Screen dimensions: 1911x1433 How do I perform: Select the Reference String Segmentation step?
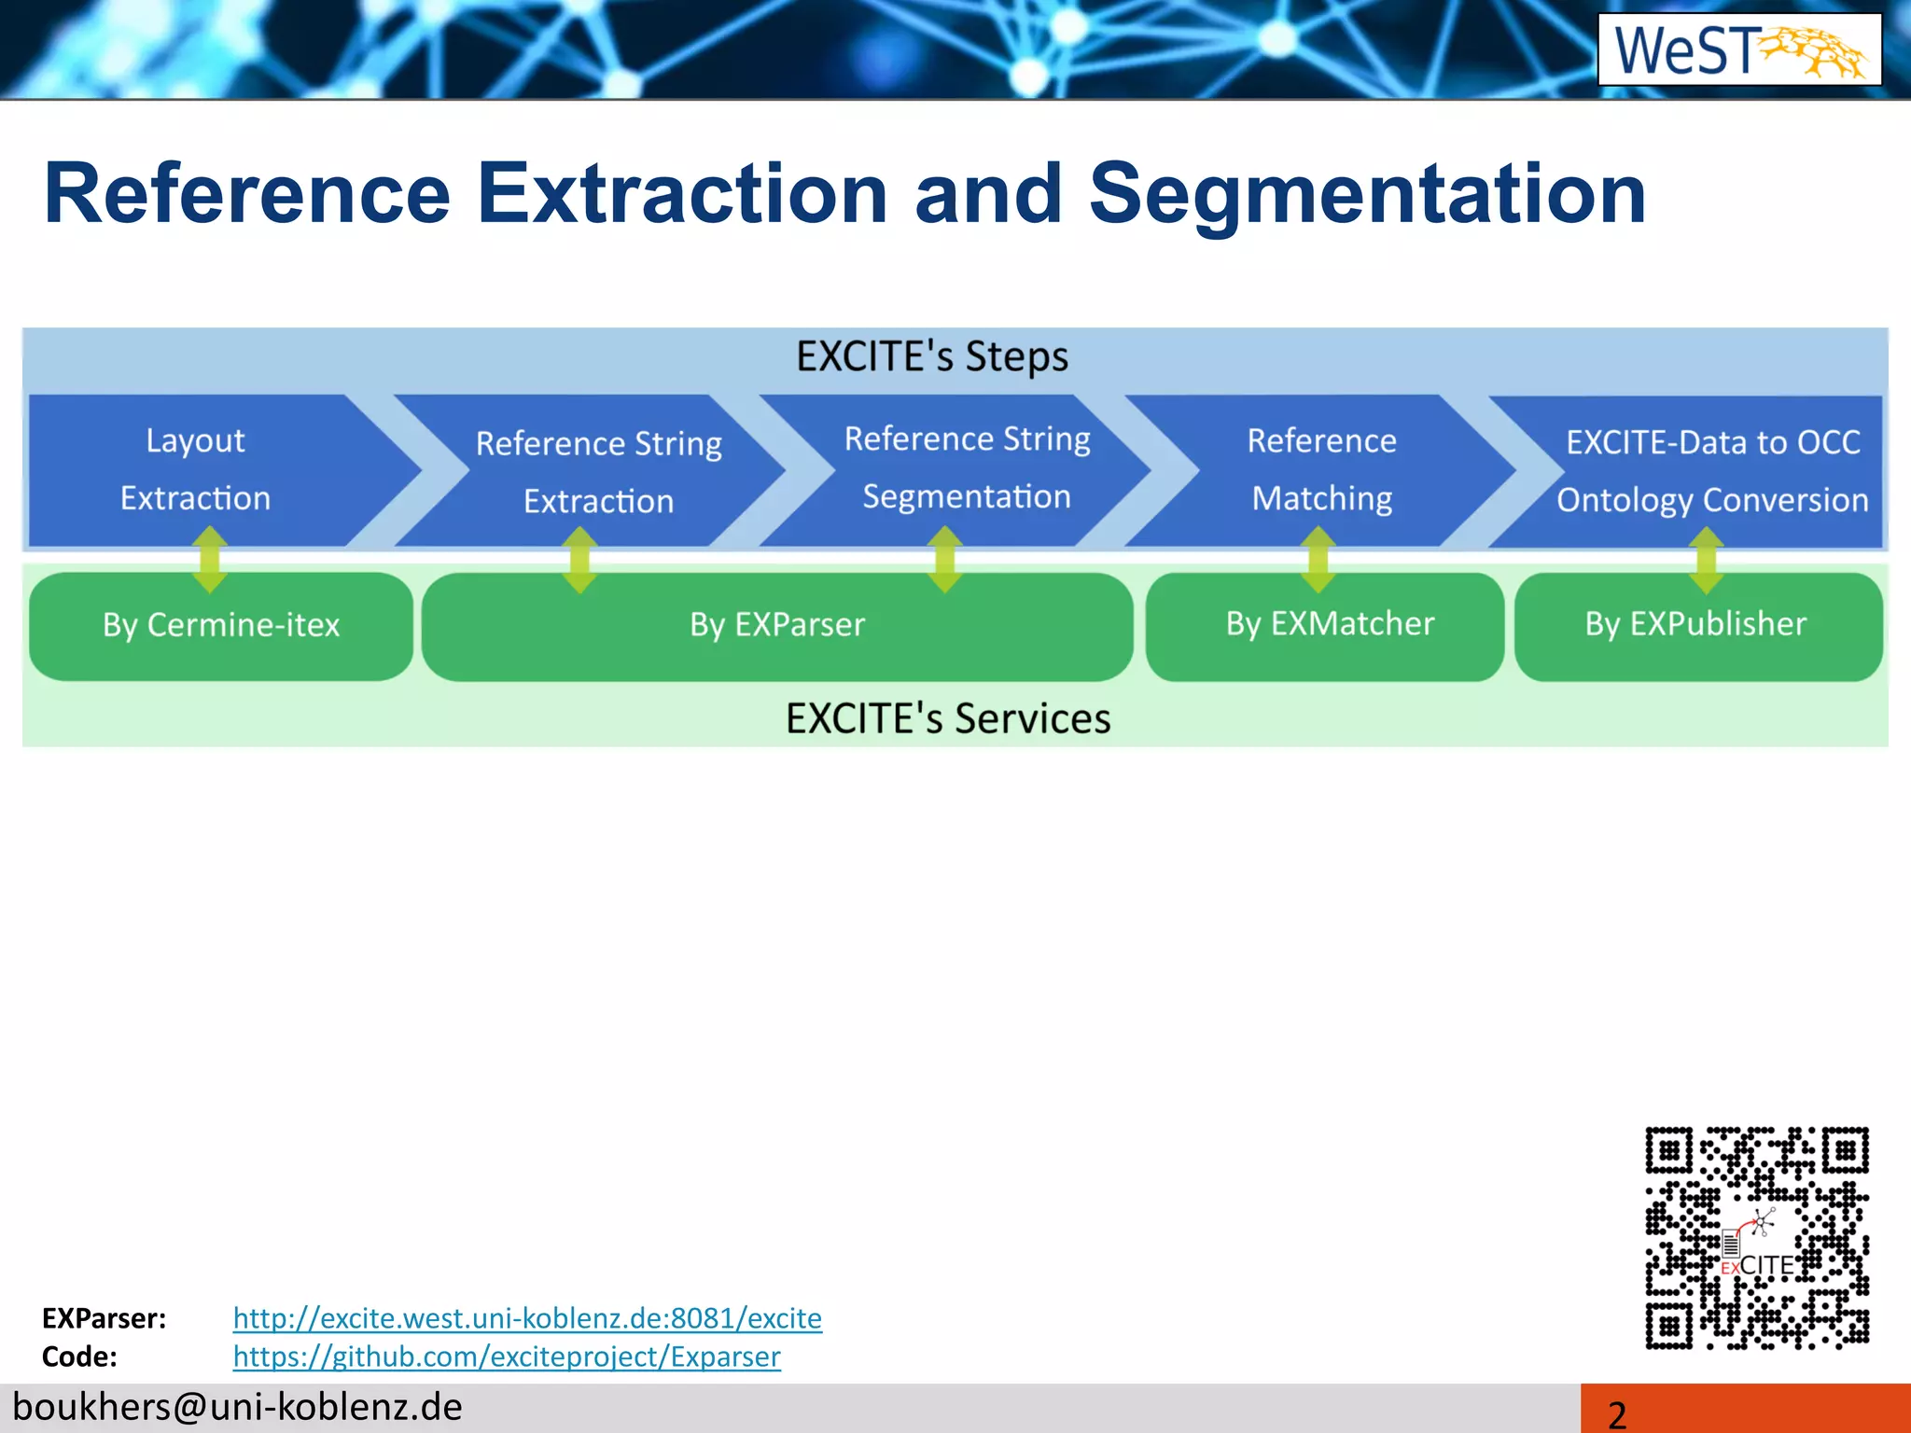(967, 467)
